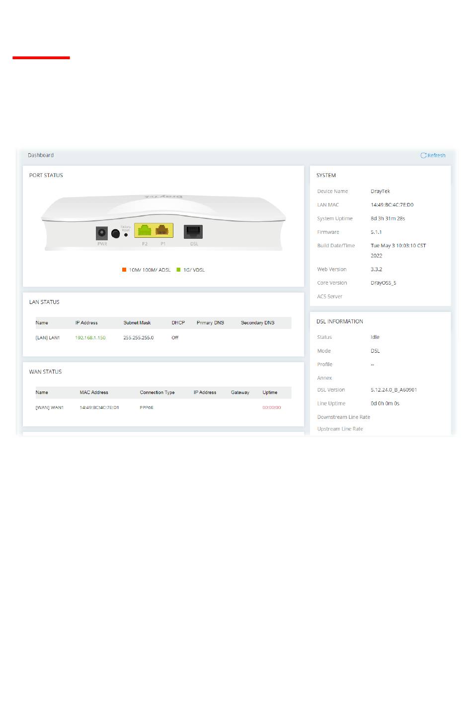Click Line Uptime value 0d 0h 0m 0s

(385, 403)
